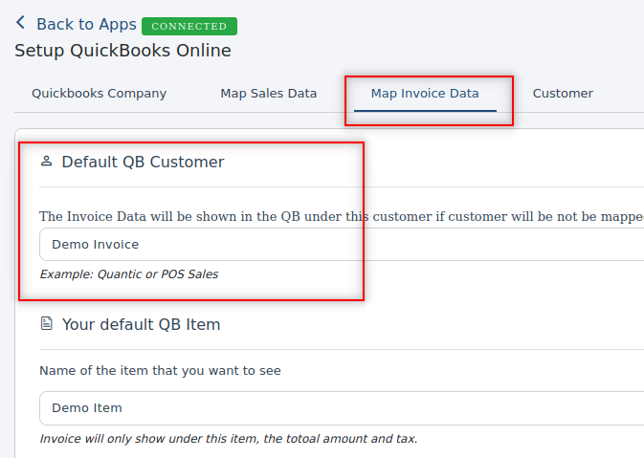Image resolution: width=644 pixels, height=458 pixels.
Task: Click the Example: Quantic or POS Sales hint
Action: [x=129, y=274]
